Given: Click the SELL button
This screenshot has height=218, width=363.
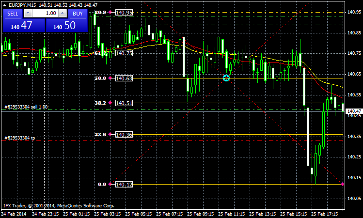Looking at the screenshot, I should (x=12, y=14).
